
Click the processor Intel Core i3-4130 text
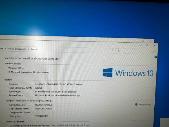coord(54,84)
